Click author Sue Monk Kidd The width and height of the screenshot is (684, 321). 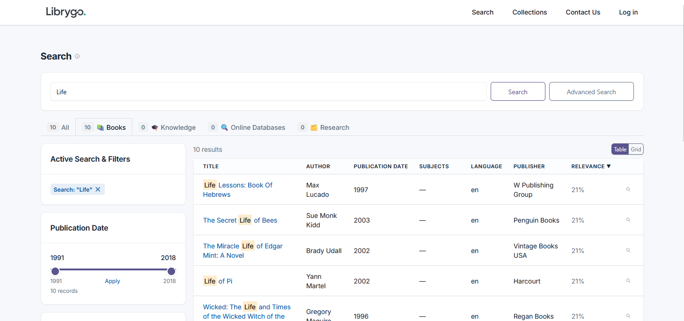(322, 220)
